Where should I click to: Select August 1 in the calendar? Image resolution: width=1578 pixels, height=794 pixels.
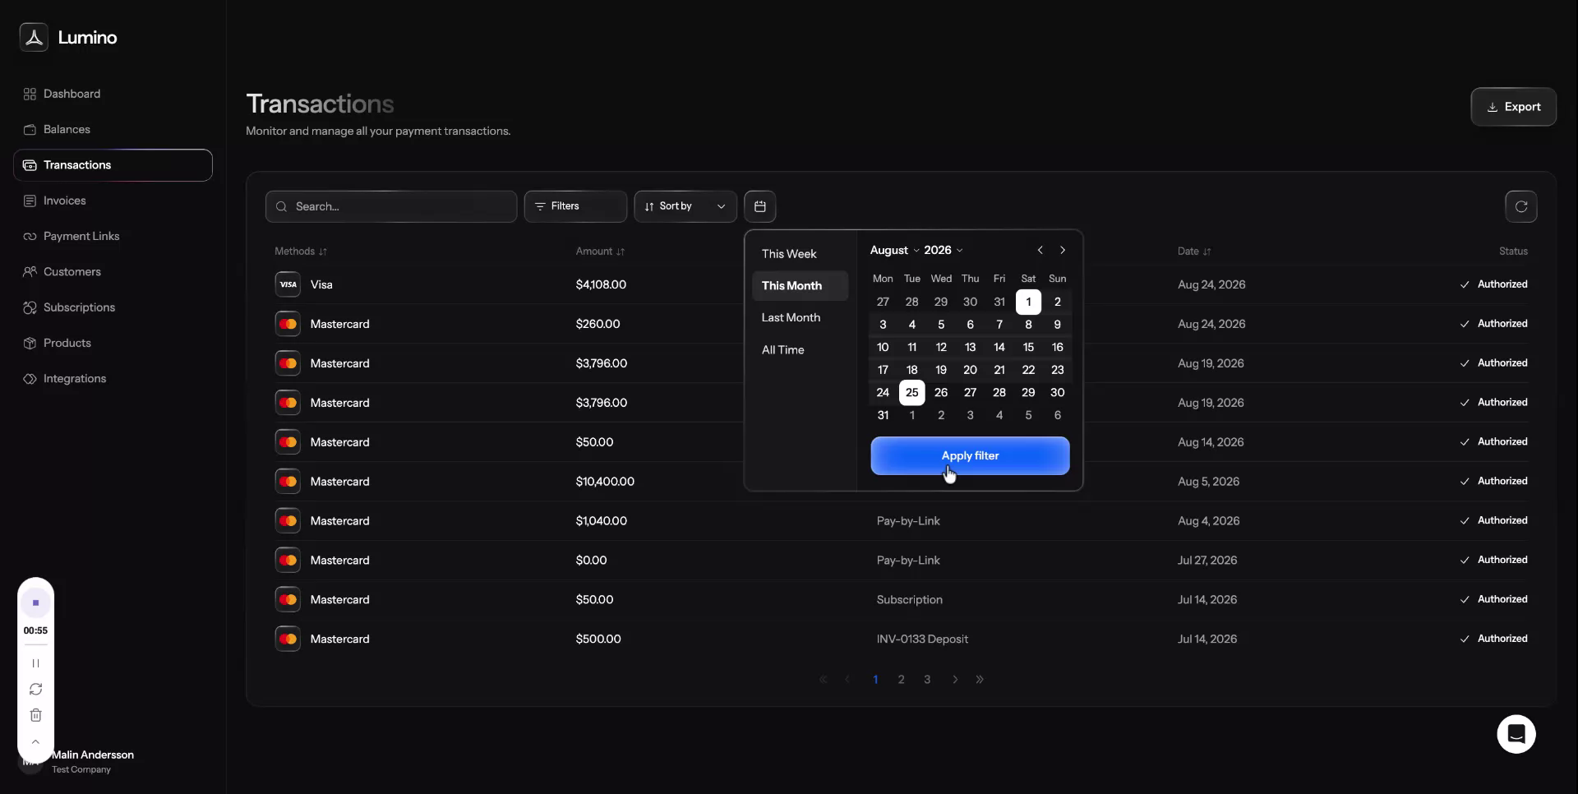(1028, 302)
